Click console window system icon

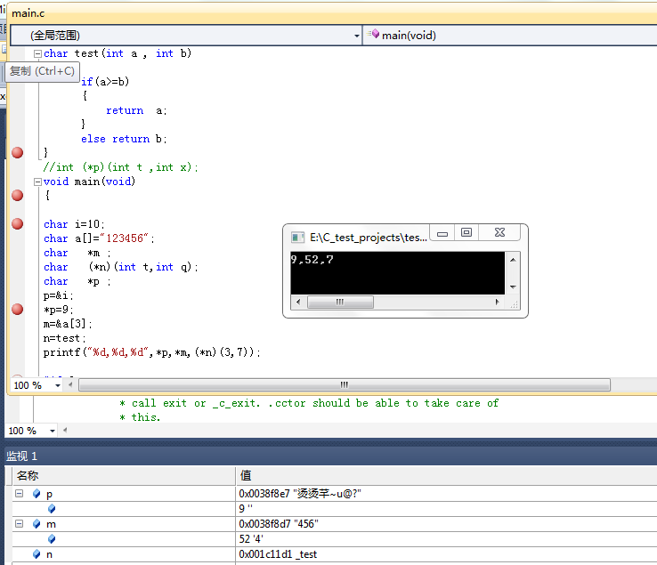[x=297, y=238]
